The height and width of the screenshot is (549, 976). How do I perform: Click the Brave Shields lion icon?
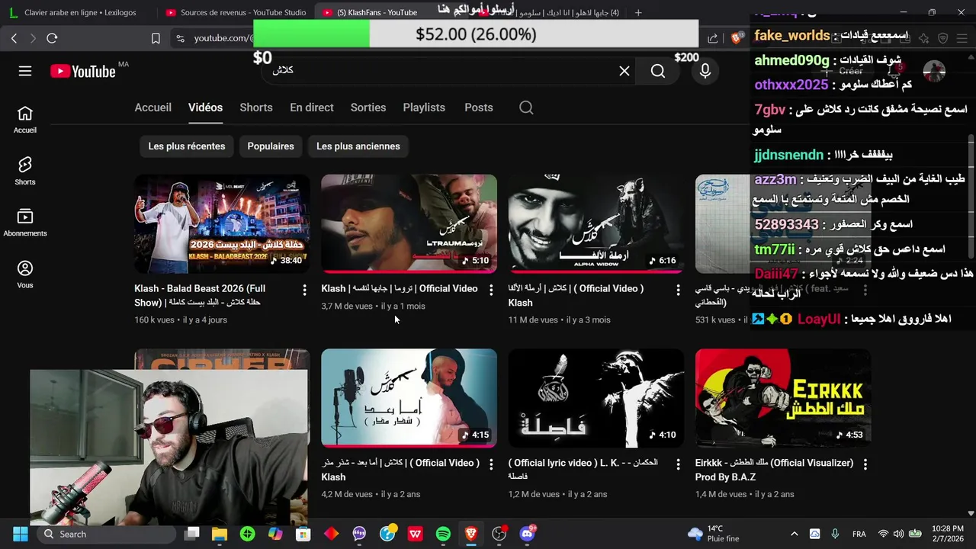(737, 38)
